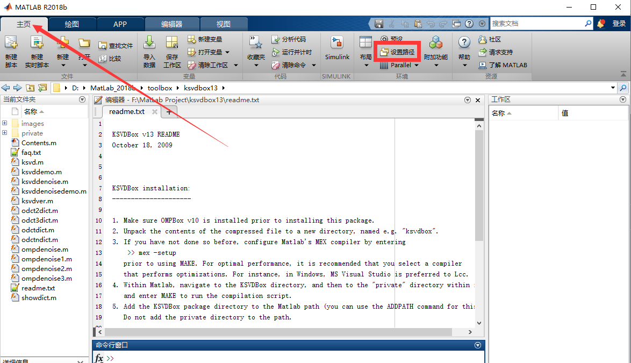Open the 当前文件夹 panel actions menu

(82, 99)
